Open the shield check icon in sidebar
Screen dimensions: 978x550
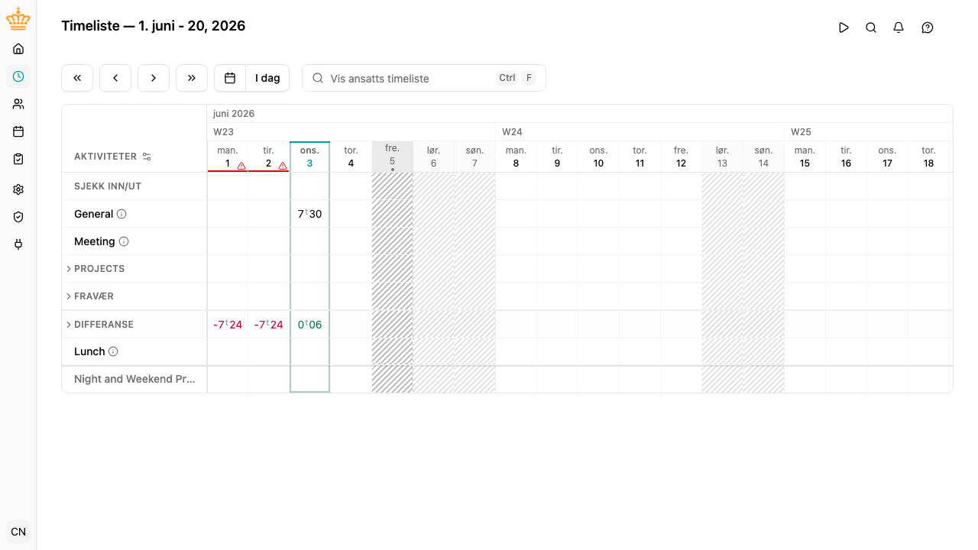(18, 217)
